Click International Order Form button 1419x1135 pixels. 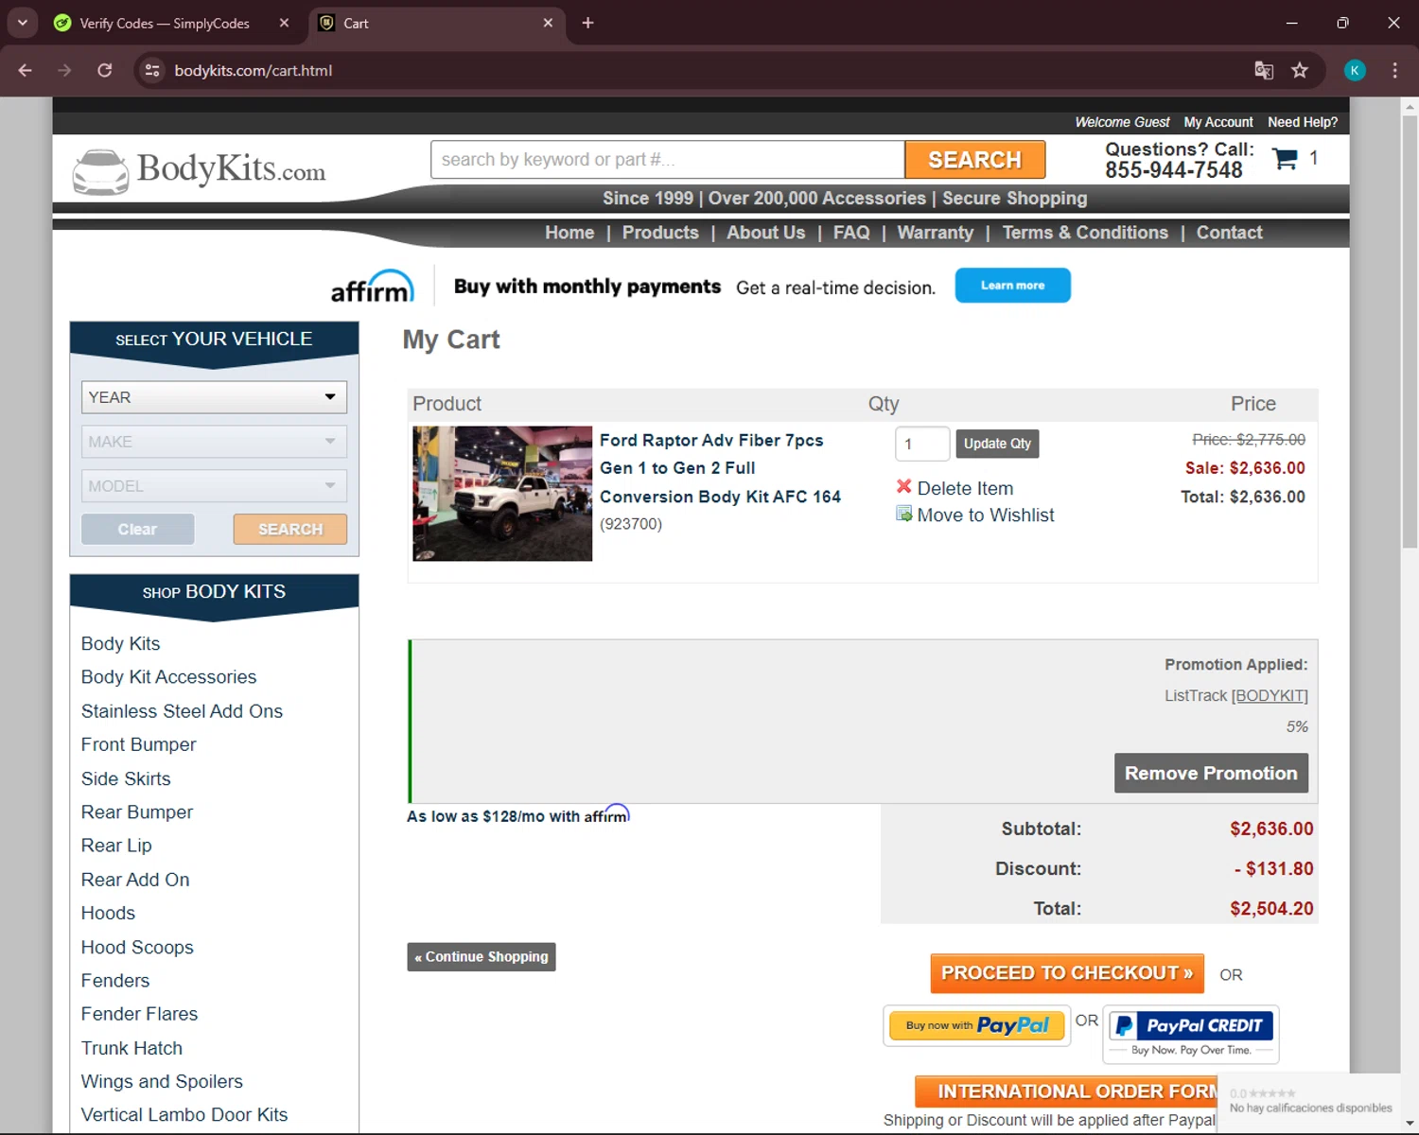(1066, 1091)
